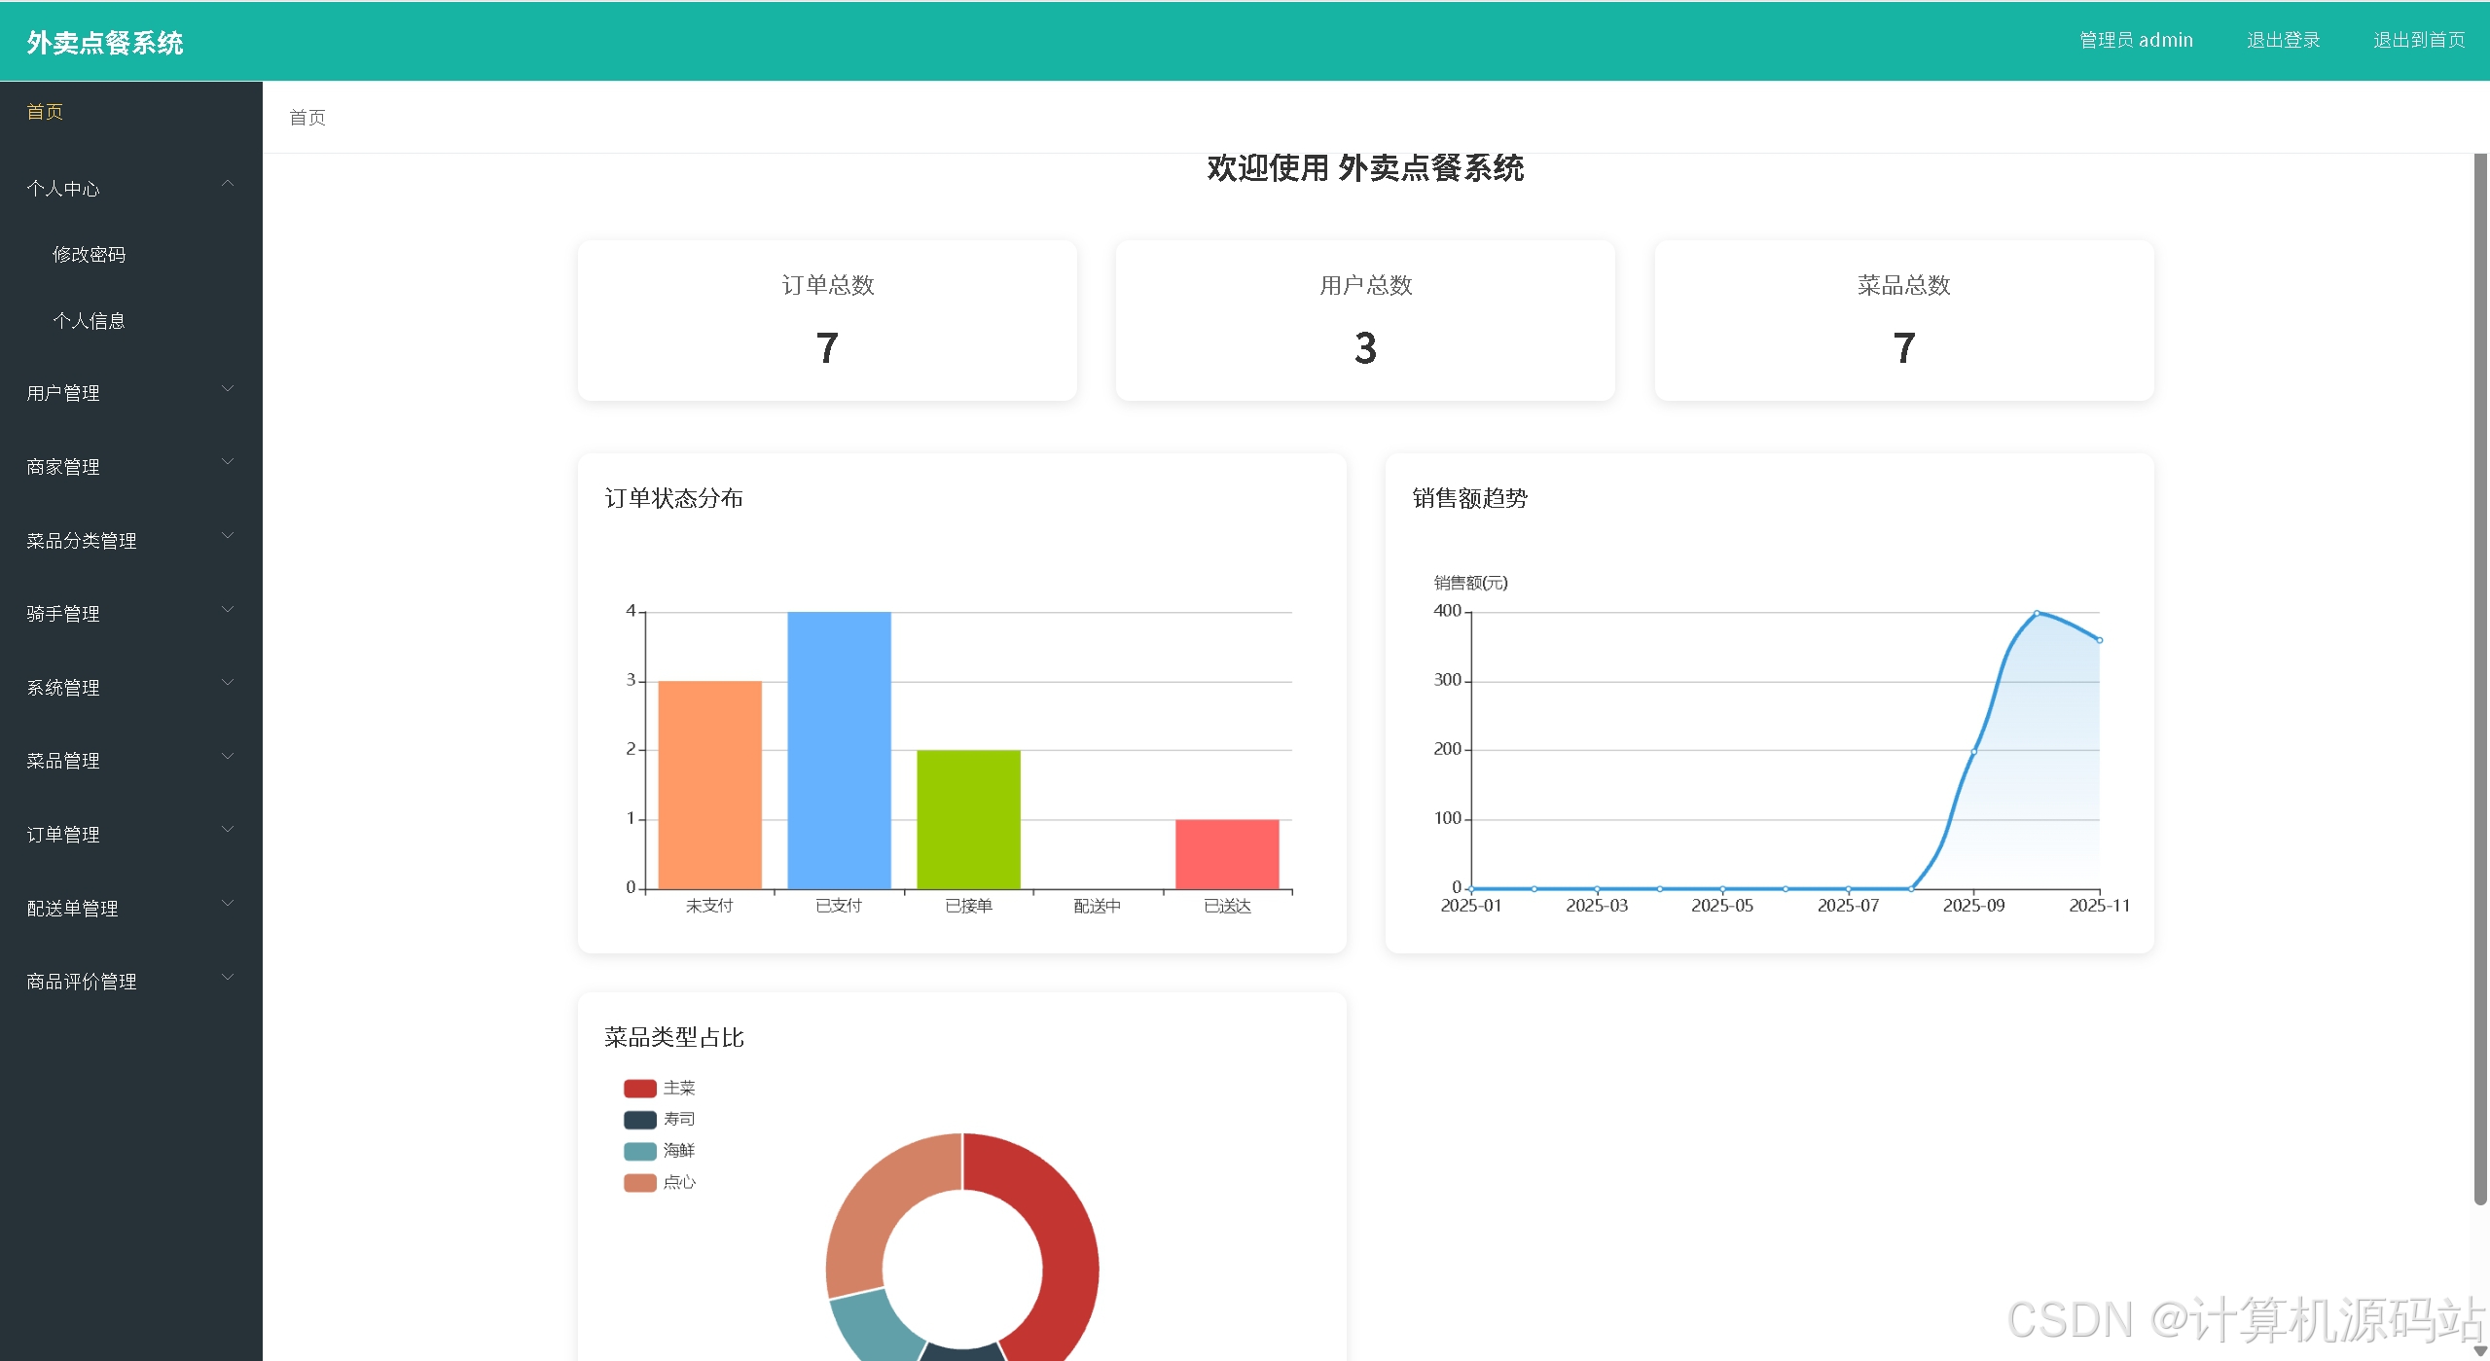
Task: Select the 订单管理 menu label
Action: (x=63, y=835)
